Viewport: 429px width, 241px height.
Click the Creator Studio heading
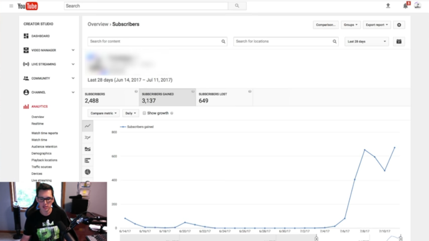point(38,24)
